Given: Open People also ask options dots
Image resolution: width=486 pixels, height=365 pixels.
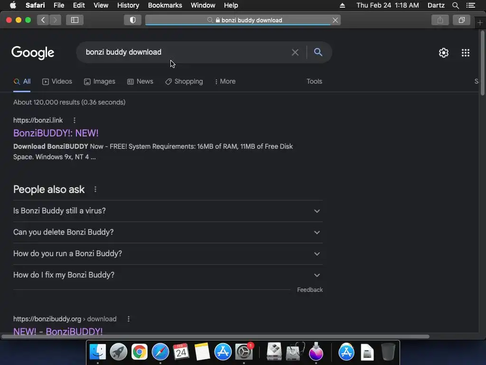Looking at the screenshot, I should pos(95,189).
